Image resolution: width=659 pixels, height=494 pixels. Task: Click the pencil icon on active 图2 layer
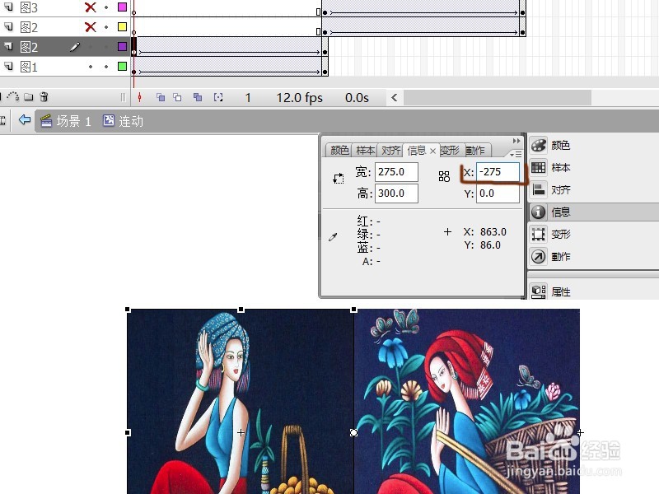(x=75, y=47)
